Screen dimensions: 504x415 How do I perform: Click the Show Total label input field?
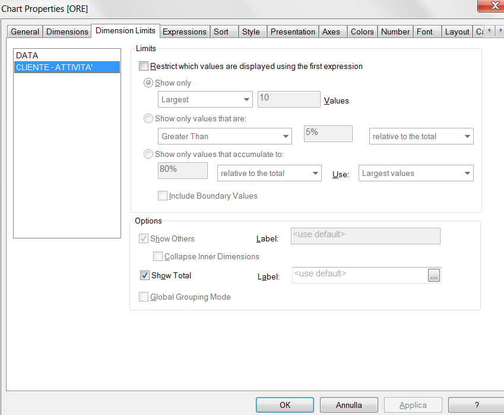pyautogui.click(x=359, y=275)
